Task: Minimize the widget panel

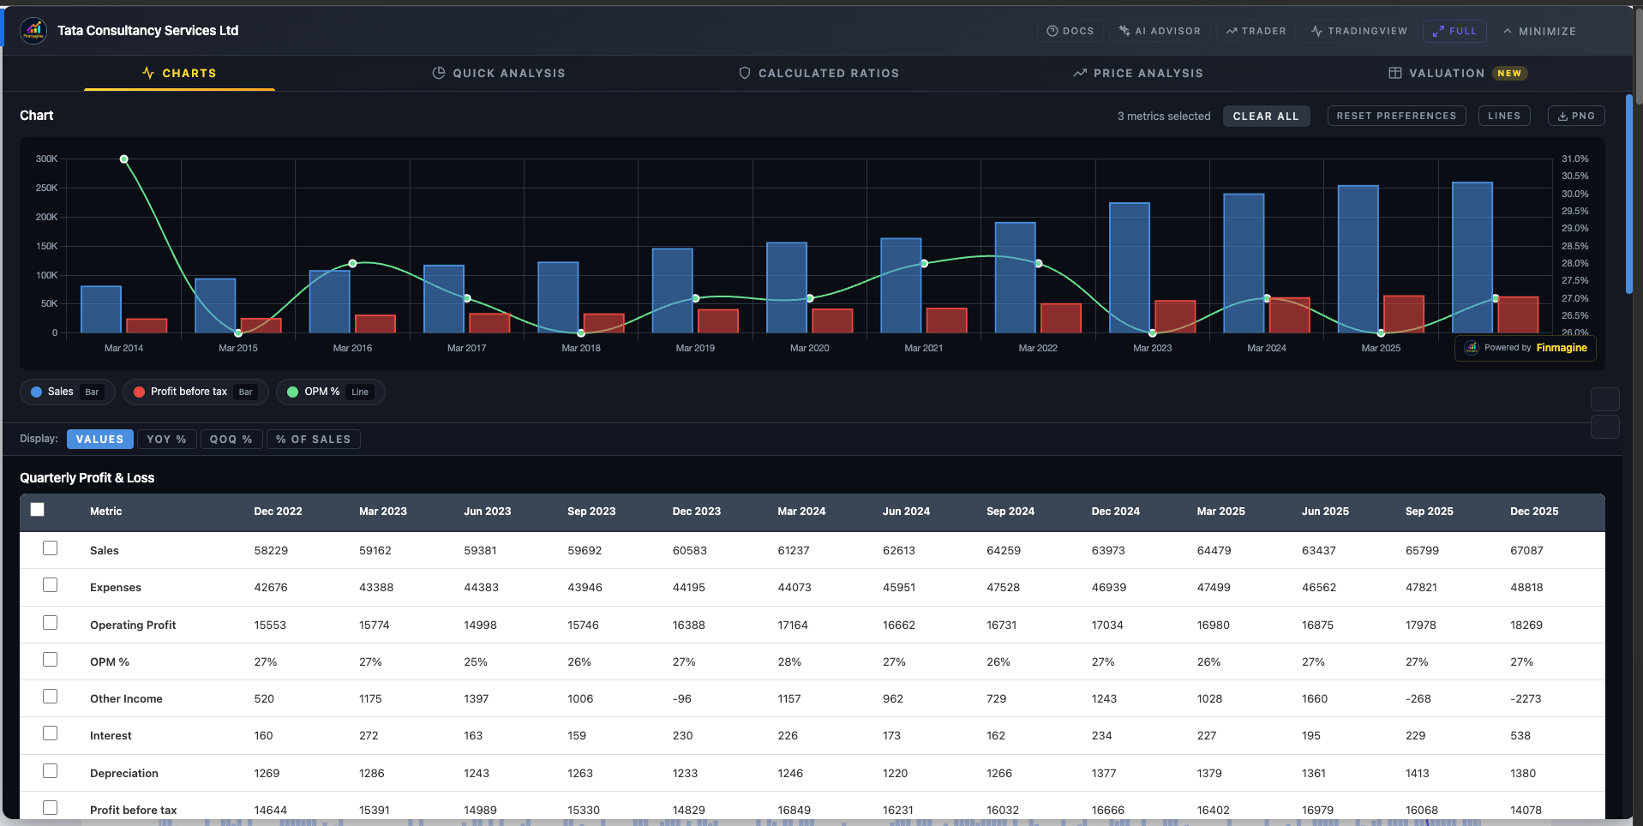Action: click(1539, 31)
